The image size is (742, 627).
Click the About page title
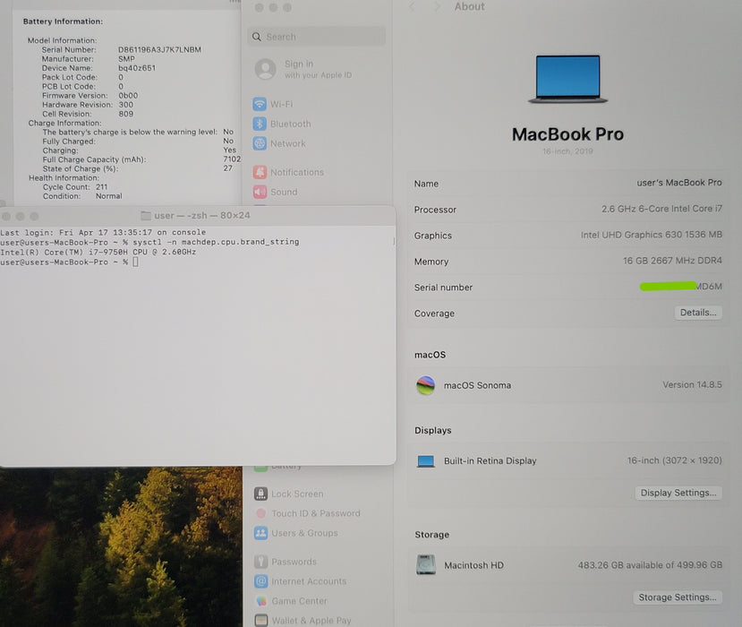pos(469,6)
